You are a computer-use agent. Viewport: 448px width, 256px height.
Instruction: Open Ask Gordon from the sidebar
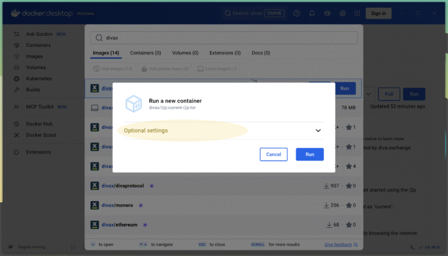click(x=38, y=34)
